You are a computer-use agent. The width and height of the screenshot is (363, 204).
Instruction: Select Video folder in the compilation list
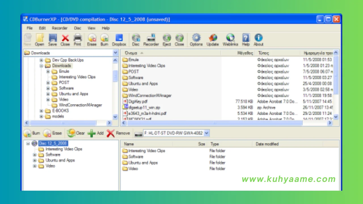[x=130, y=169]
